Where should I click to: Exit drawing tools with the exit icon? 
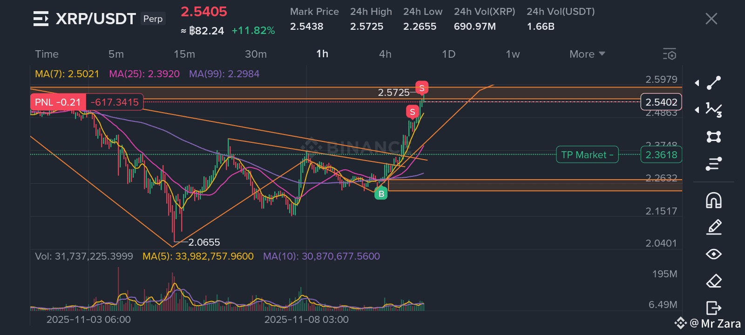click(714, 308)
